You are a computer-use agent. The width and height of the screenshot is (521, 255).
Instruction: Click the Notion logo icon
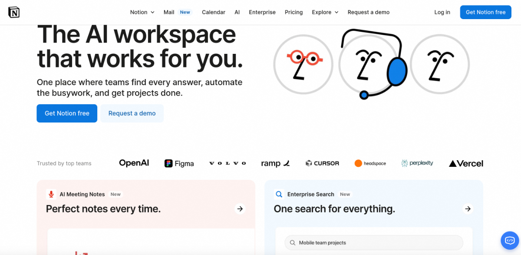(x=14, y=12)
